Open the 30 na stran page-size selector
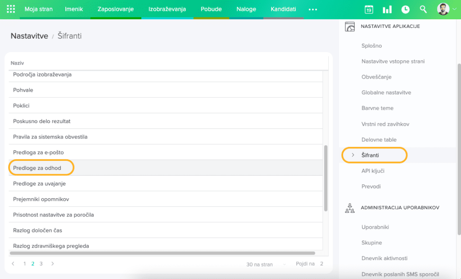 click(259, 264)
